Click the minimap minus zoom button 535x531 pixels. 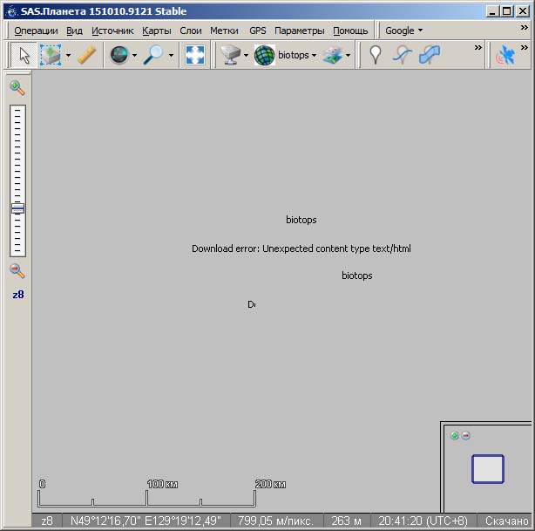tap(466, 436)
